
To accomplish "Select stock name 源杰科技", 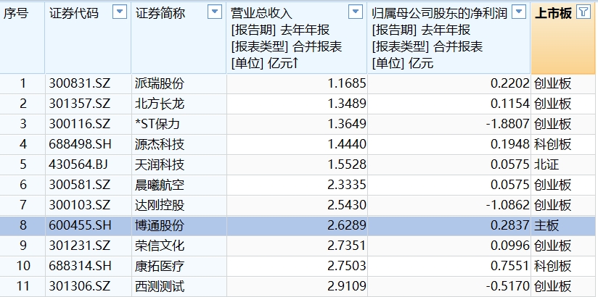I will tap(160, 144).
